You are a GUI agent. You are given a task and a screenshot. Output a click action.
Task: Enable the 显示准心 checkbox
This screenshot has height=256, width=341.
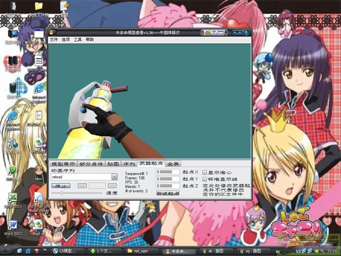tap(205, 173)
